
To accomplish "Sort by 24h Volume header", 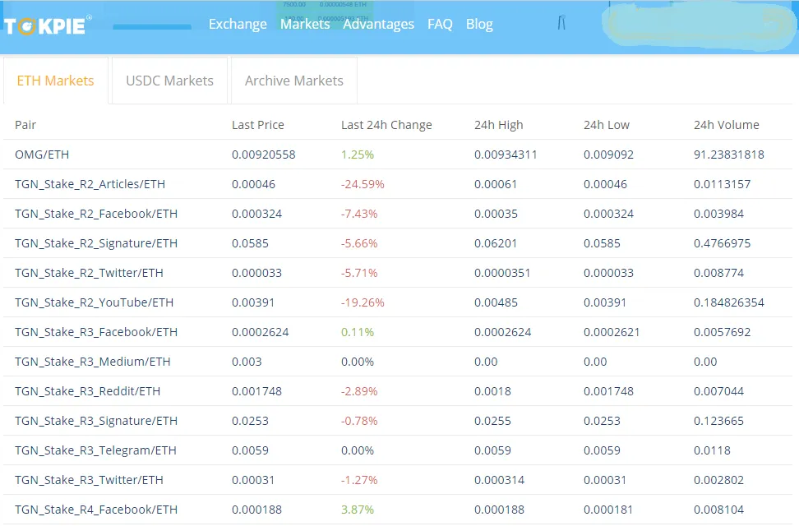I will [726, 125].
